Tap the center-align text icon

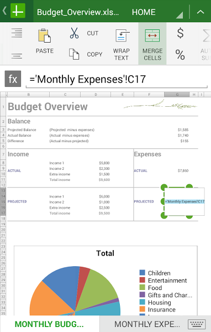[x=17, y=56]
